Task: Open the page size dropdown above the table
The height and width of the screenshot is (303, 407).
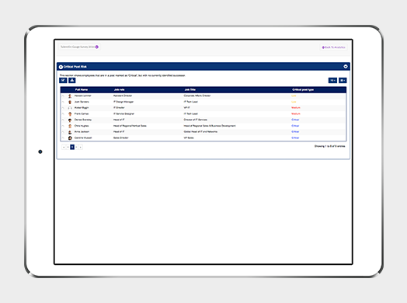Action: coord(332,81)
